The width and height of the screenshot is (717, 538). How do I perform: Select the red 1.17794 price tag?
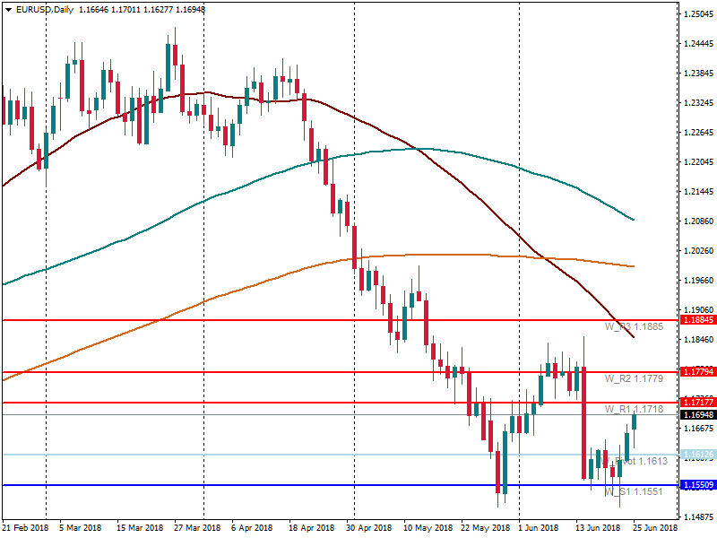698,371
